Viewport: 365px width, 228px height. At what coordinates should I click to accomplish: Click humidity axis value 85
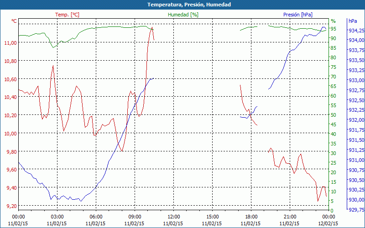click(x=334, y=48)
